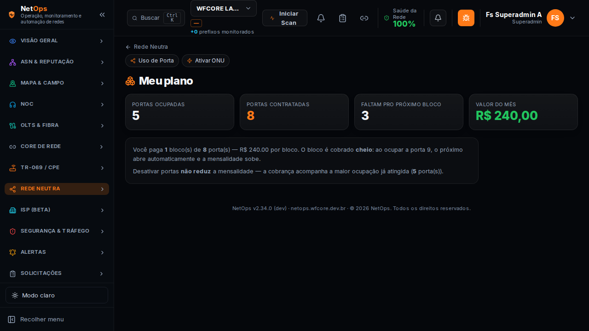The width and height of the screenshot is (589, 331).
Task: Click the chain link icon in top bar
Action: [x=364, y=18]
